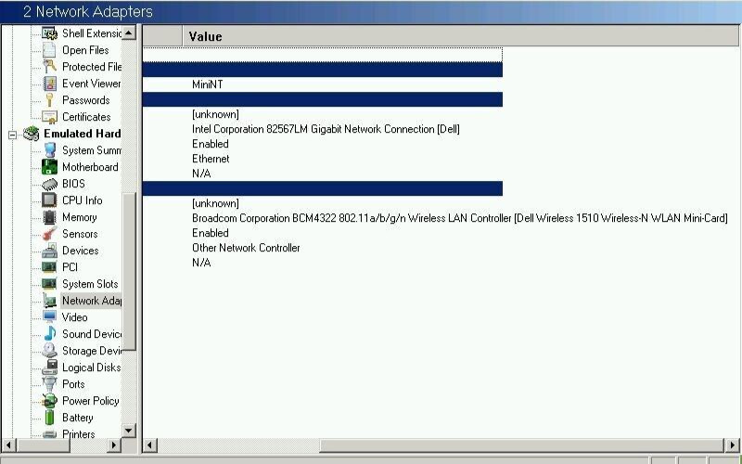742x464 pixels.
Task: Collapse the Emulated Hardware tree node
Action: click(13, 135)
